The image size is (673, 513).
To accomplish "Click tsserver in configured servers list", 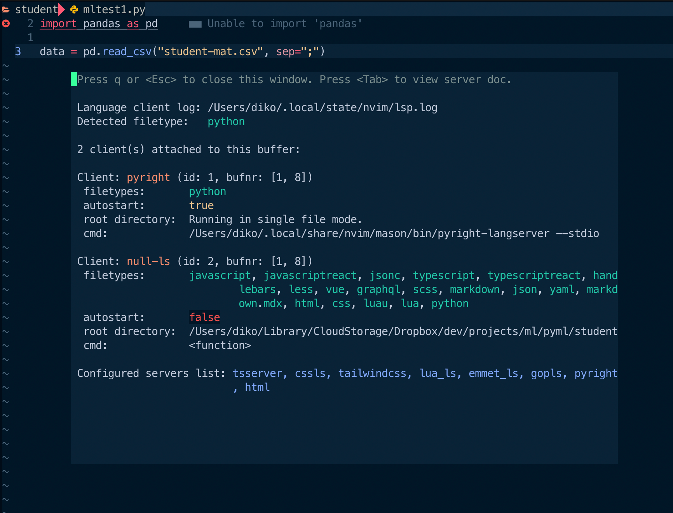I will (257, 373).
